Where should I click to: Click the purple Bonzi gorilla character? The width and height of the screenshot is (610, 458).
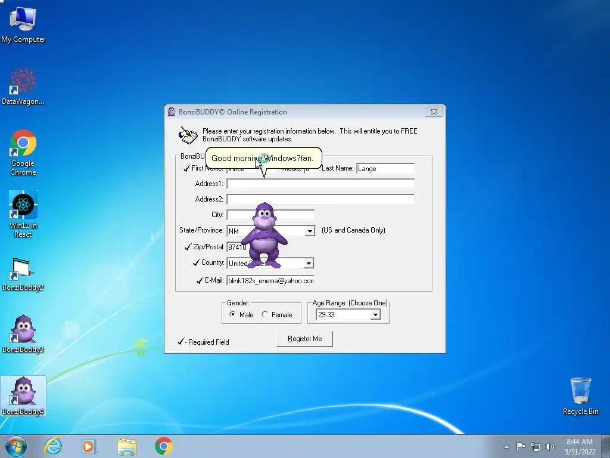tap(264, 236)
